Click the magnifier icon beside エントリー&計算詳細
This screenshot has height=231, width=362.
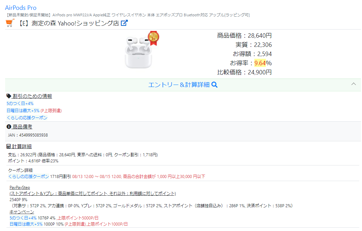[214, 85]
